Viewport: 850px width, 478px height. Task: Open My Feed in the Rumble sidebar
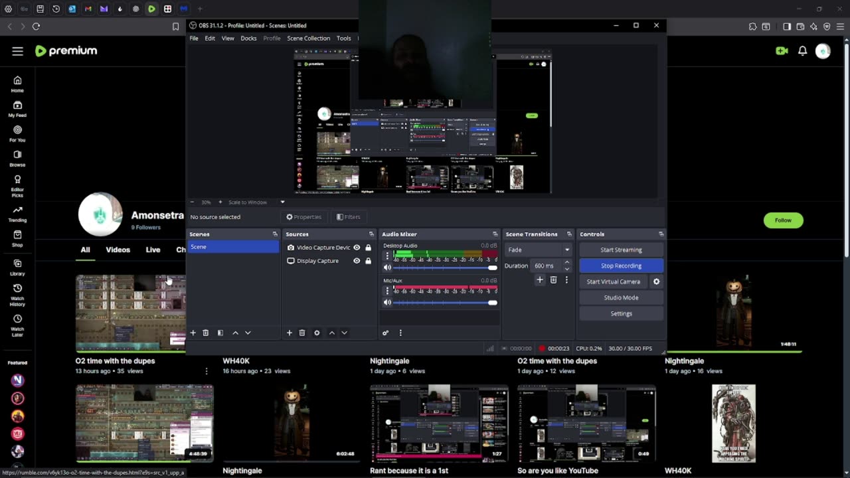tap(17, 109)
